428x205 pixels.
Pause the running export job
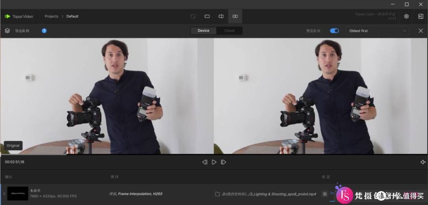coord(325,194)
